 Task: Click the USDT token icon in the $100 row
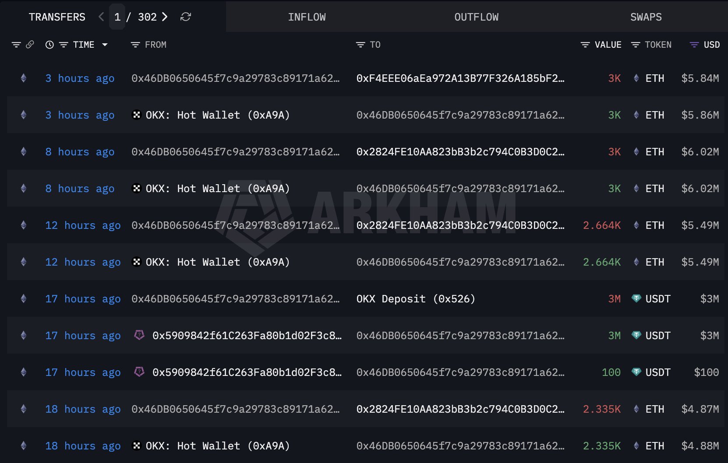pyautogui.click(x=636, y=372)
